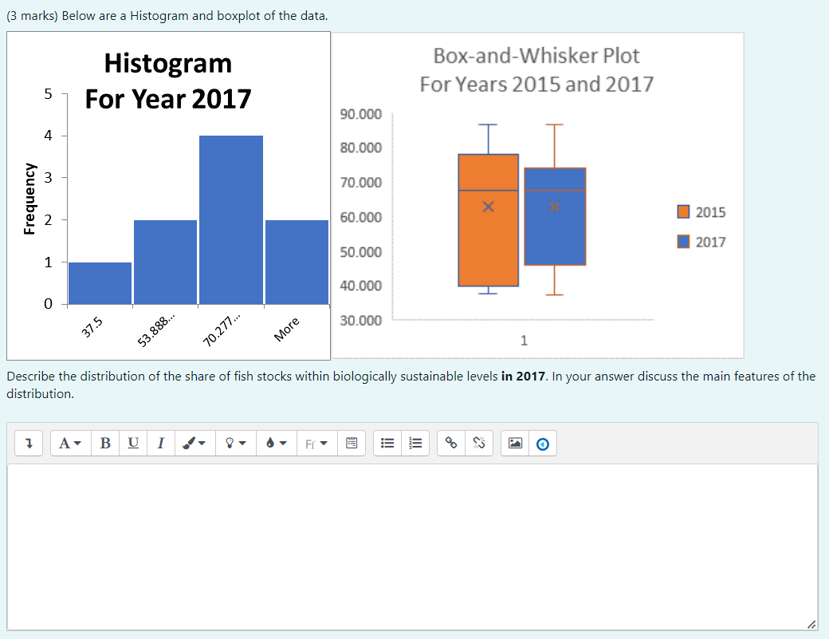Open the paintbrush style dropdown
Image resolution: width=829 pixels, height=639 pixels.
tap(194, 444)
